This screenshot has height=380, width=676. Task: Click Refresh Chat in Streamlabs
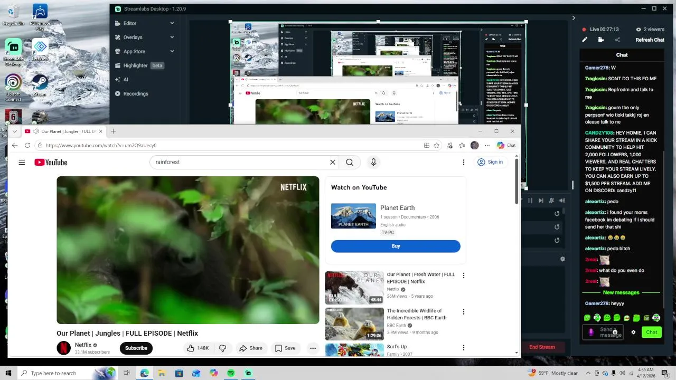[x=650, y=40]
